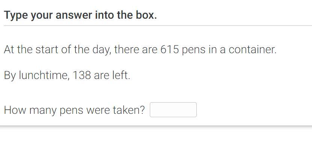Click the word 'By' starting the second sentence
The width and height of the screenshot is (312, 152).
coord(10,76)
